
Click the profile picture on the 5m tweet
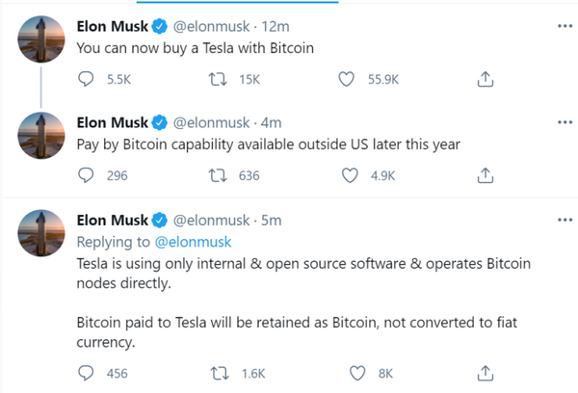click(x=41, y=233)
